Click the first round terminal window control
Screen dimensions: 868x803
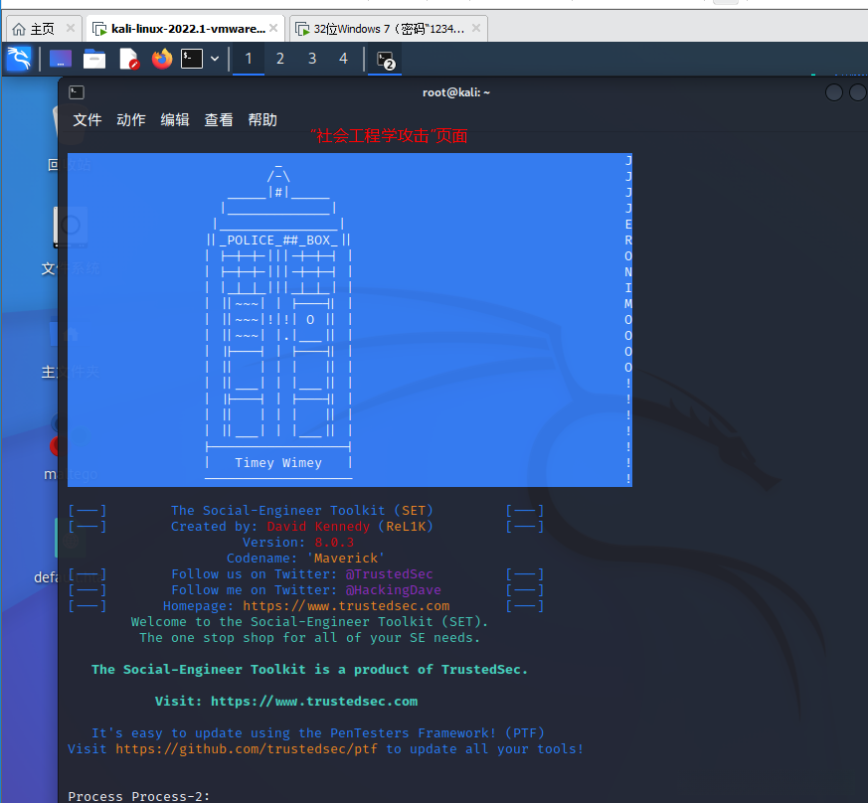(x=833, y=92)
